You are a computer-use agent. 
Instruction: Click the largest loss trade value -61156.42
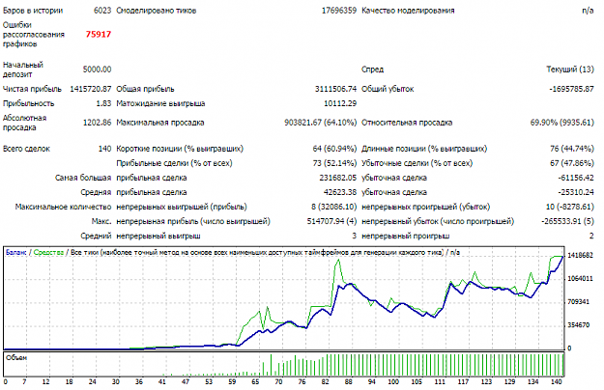pos(576,178)
